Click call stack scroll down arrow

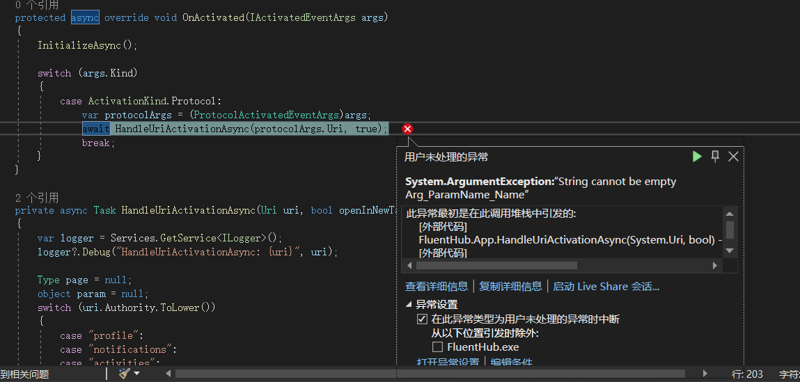pos(730,250)
